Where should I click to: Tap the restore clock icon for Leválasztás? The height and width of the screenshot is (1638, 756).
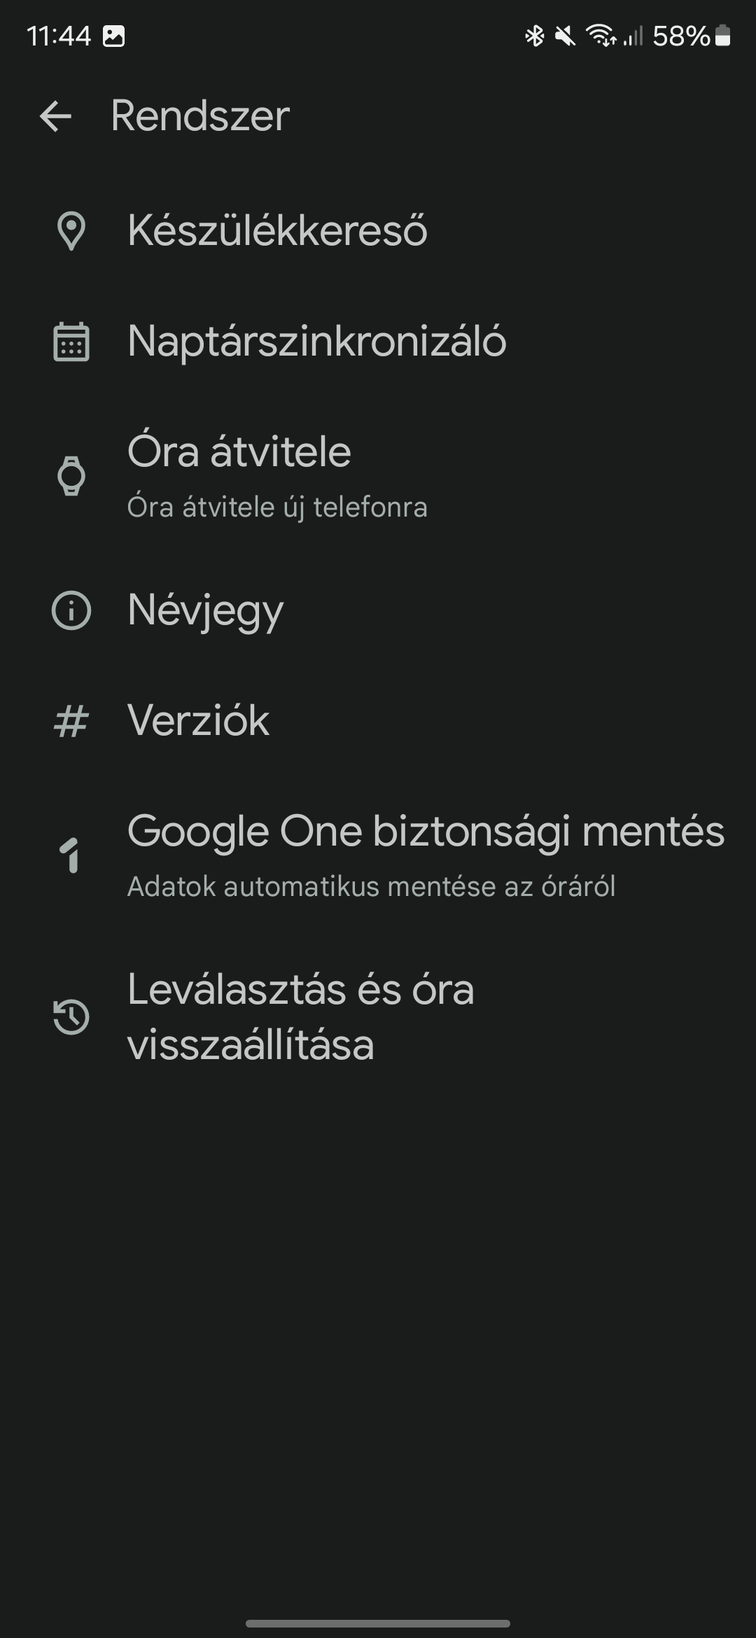click(71, 1016)
